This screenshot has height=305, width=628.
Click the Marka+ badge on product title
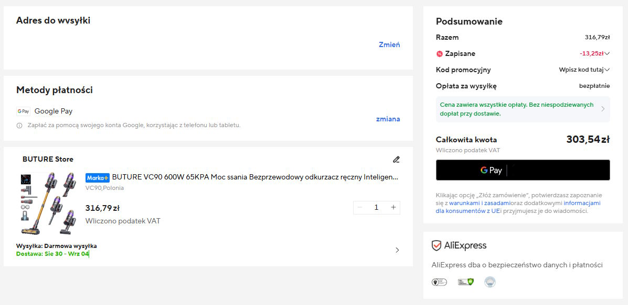tap(98, 178)
